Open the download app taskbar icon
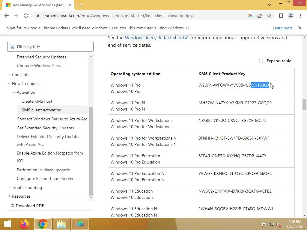Screen dimensions: 307x230 [80, 224]
